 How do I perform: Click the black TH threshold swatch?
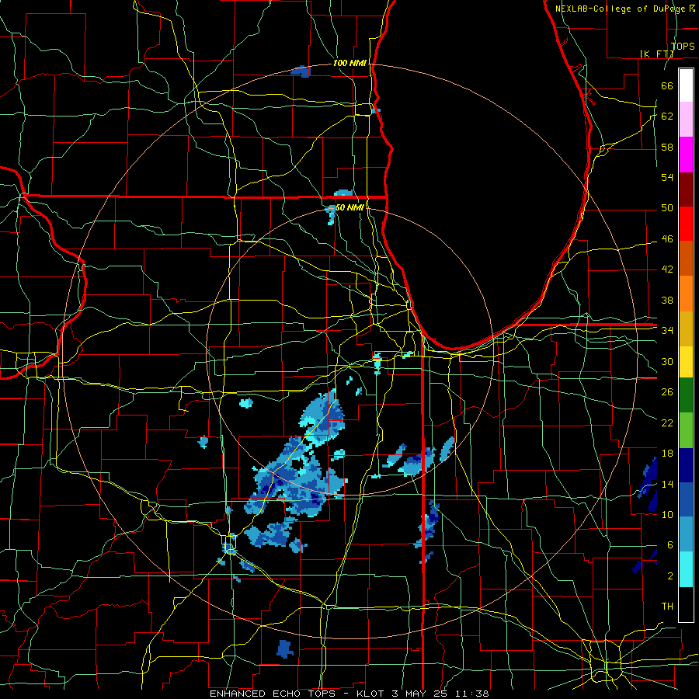[x=686, y=604]
